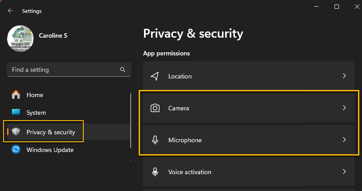Open Windows Update section

(50, 150)
